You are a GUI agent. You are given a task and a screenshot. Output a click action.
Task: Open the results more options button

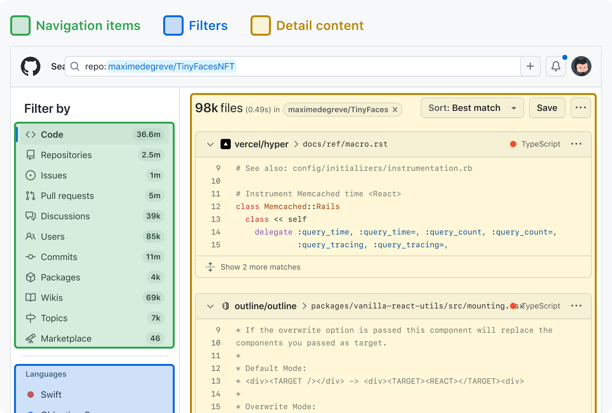[x=580, y=108]
